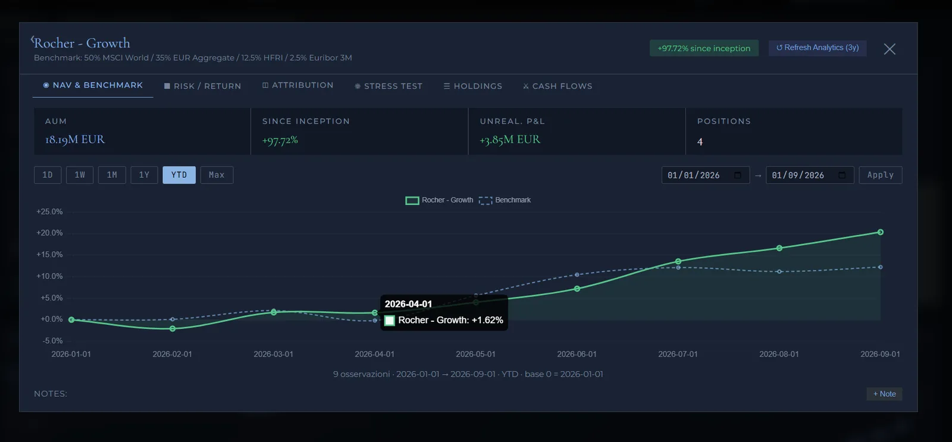Viewport: 952px width, 442px height.
Task: Click the y-axis label -5.0%
Action: (x=52, y=341)
